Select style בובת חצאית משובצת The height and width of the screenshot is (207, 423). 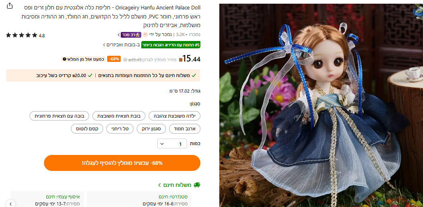click(x=119, y=116)
